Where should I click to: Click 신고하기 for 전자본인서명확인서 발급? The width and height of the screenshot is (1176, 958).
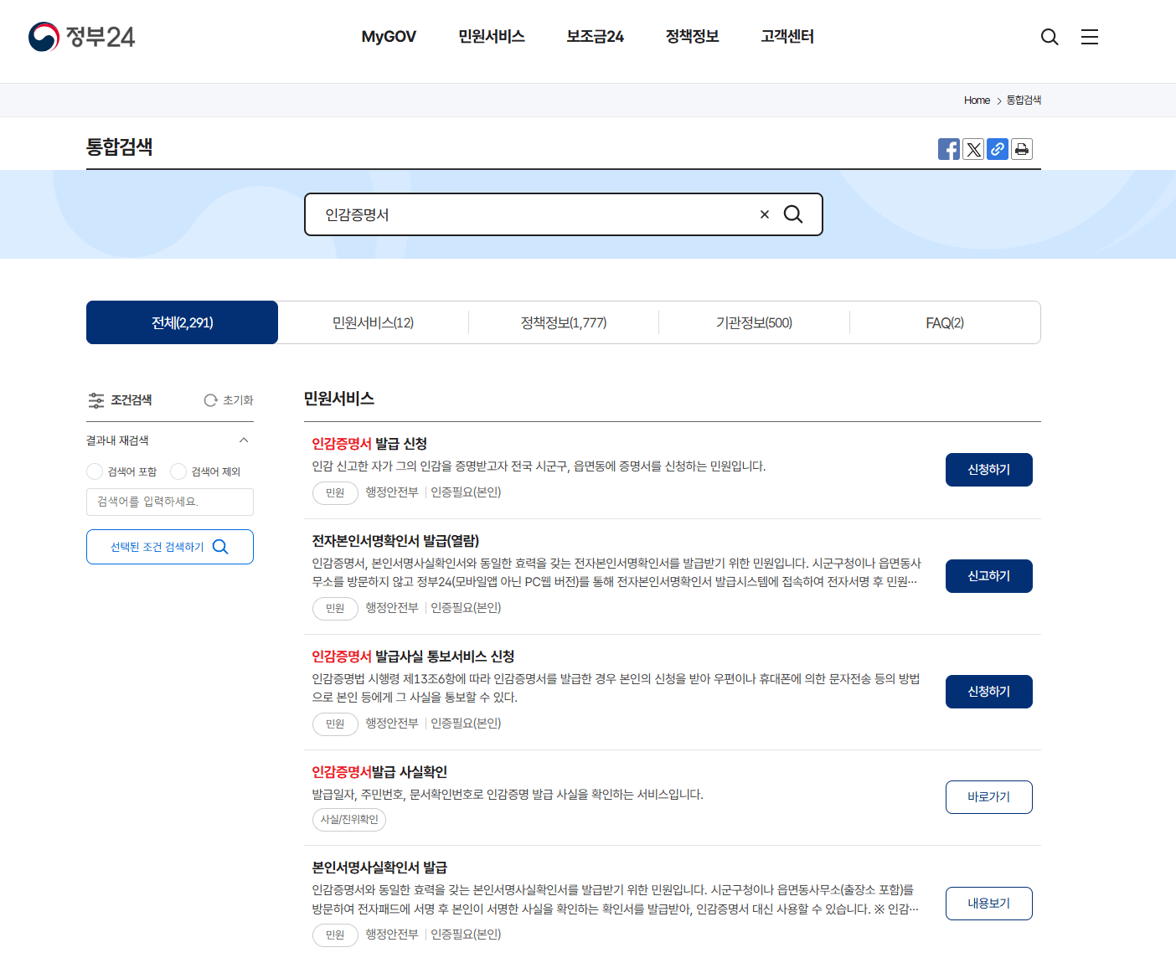point(989,576)
